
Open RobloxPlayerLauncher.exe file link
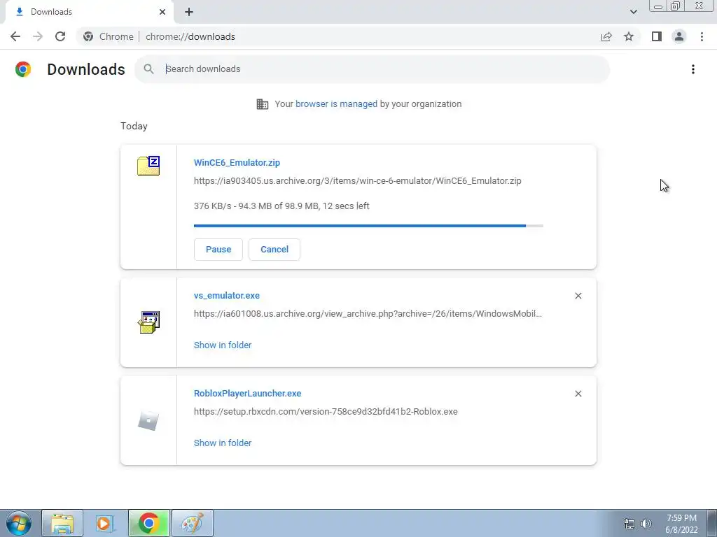click(247, 393)
